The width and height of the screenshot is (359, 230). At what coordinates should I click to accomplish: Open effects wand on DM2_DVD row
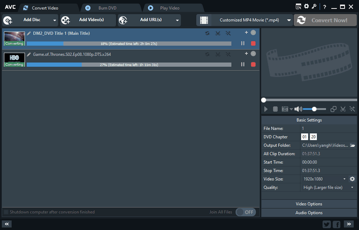point(228,33)
